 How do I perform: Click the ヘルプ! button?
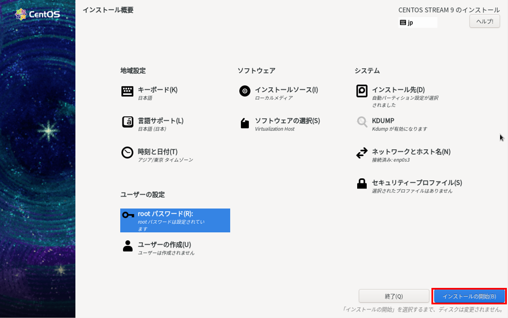pyautogui.click(x=485, y=22)
